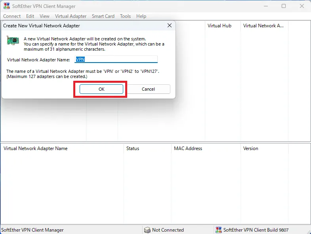311x234 pixels.
Task: Open the Edit menu
Action: (x=30, y=16)
